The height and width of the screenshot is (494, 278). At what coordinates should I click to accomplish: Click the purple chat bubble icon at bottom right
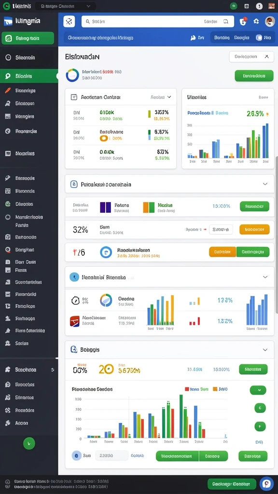click(266, 484)
